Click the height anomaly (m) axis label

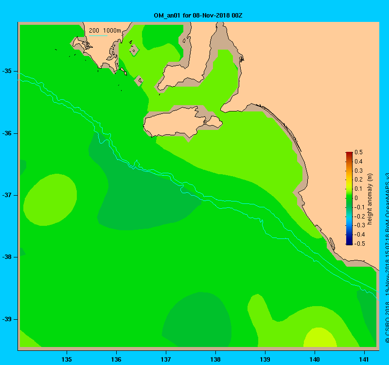click(370, 199)
